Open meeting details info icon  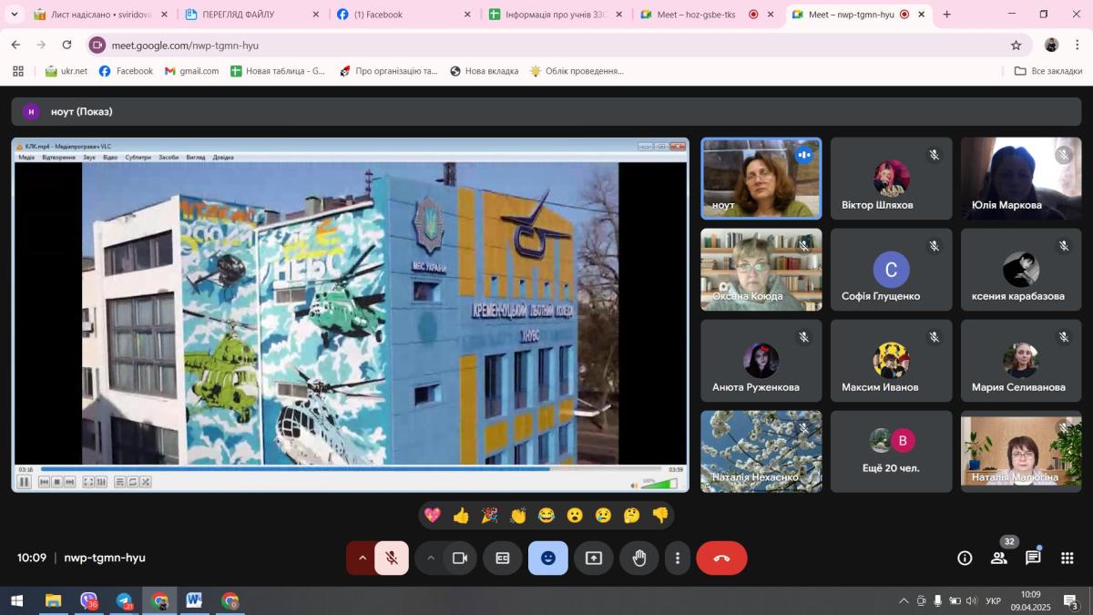965,559
